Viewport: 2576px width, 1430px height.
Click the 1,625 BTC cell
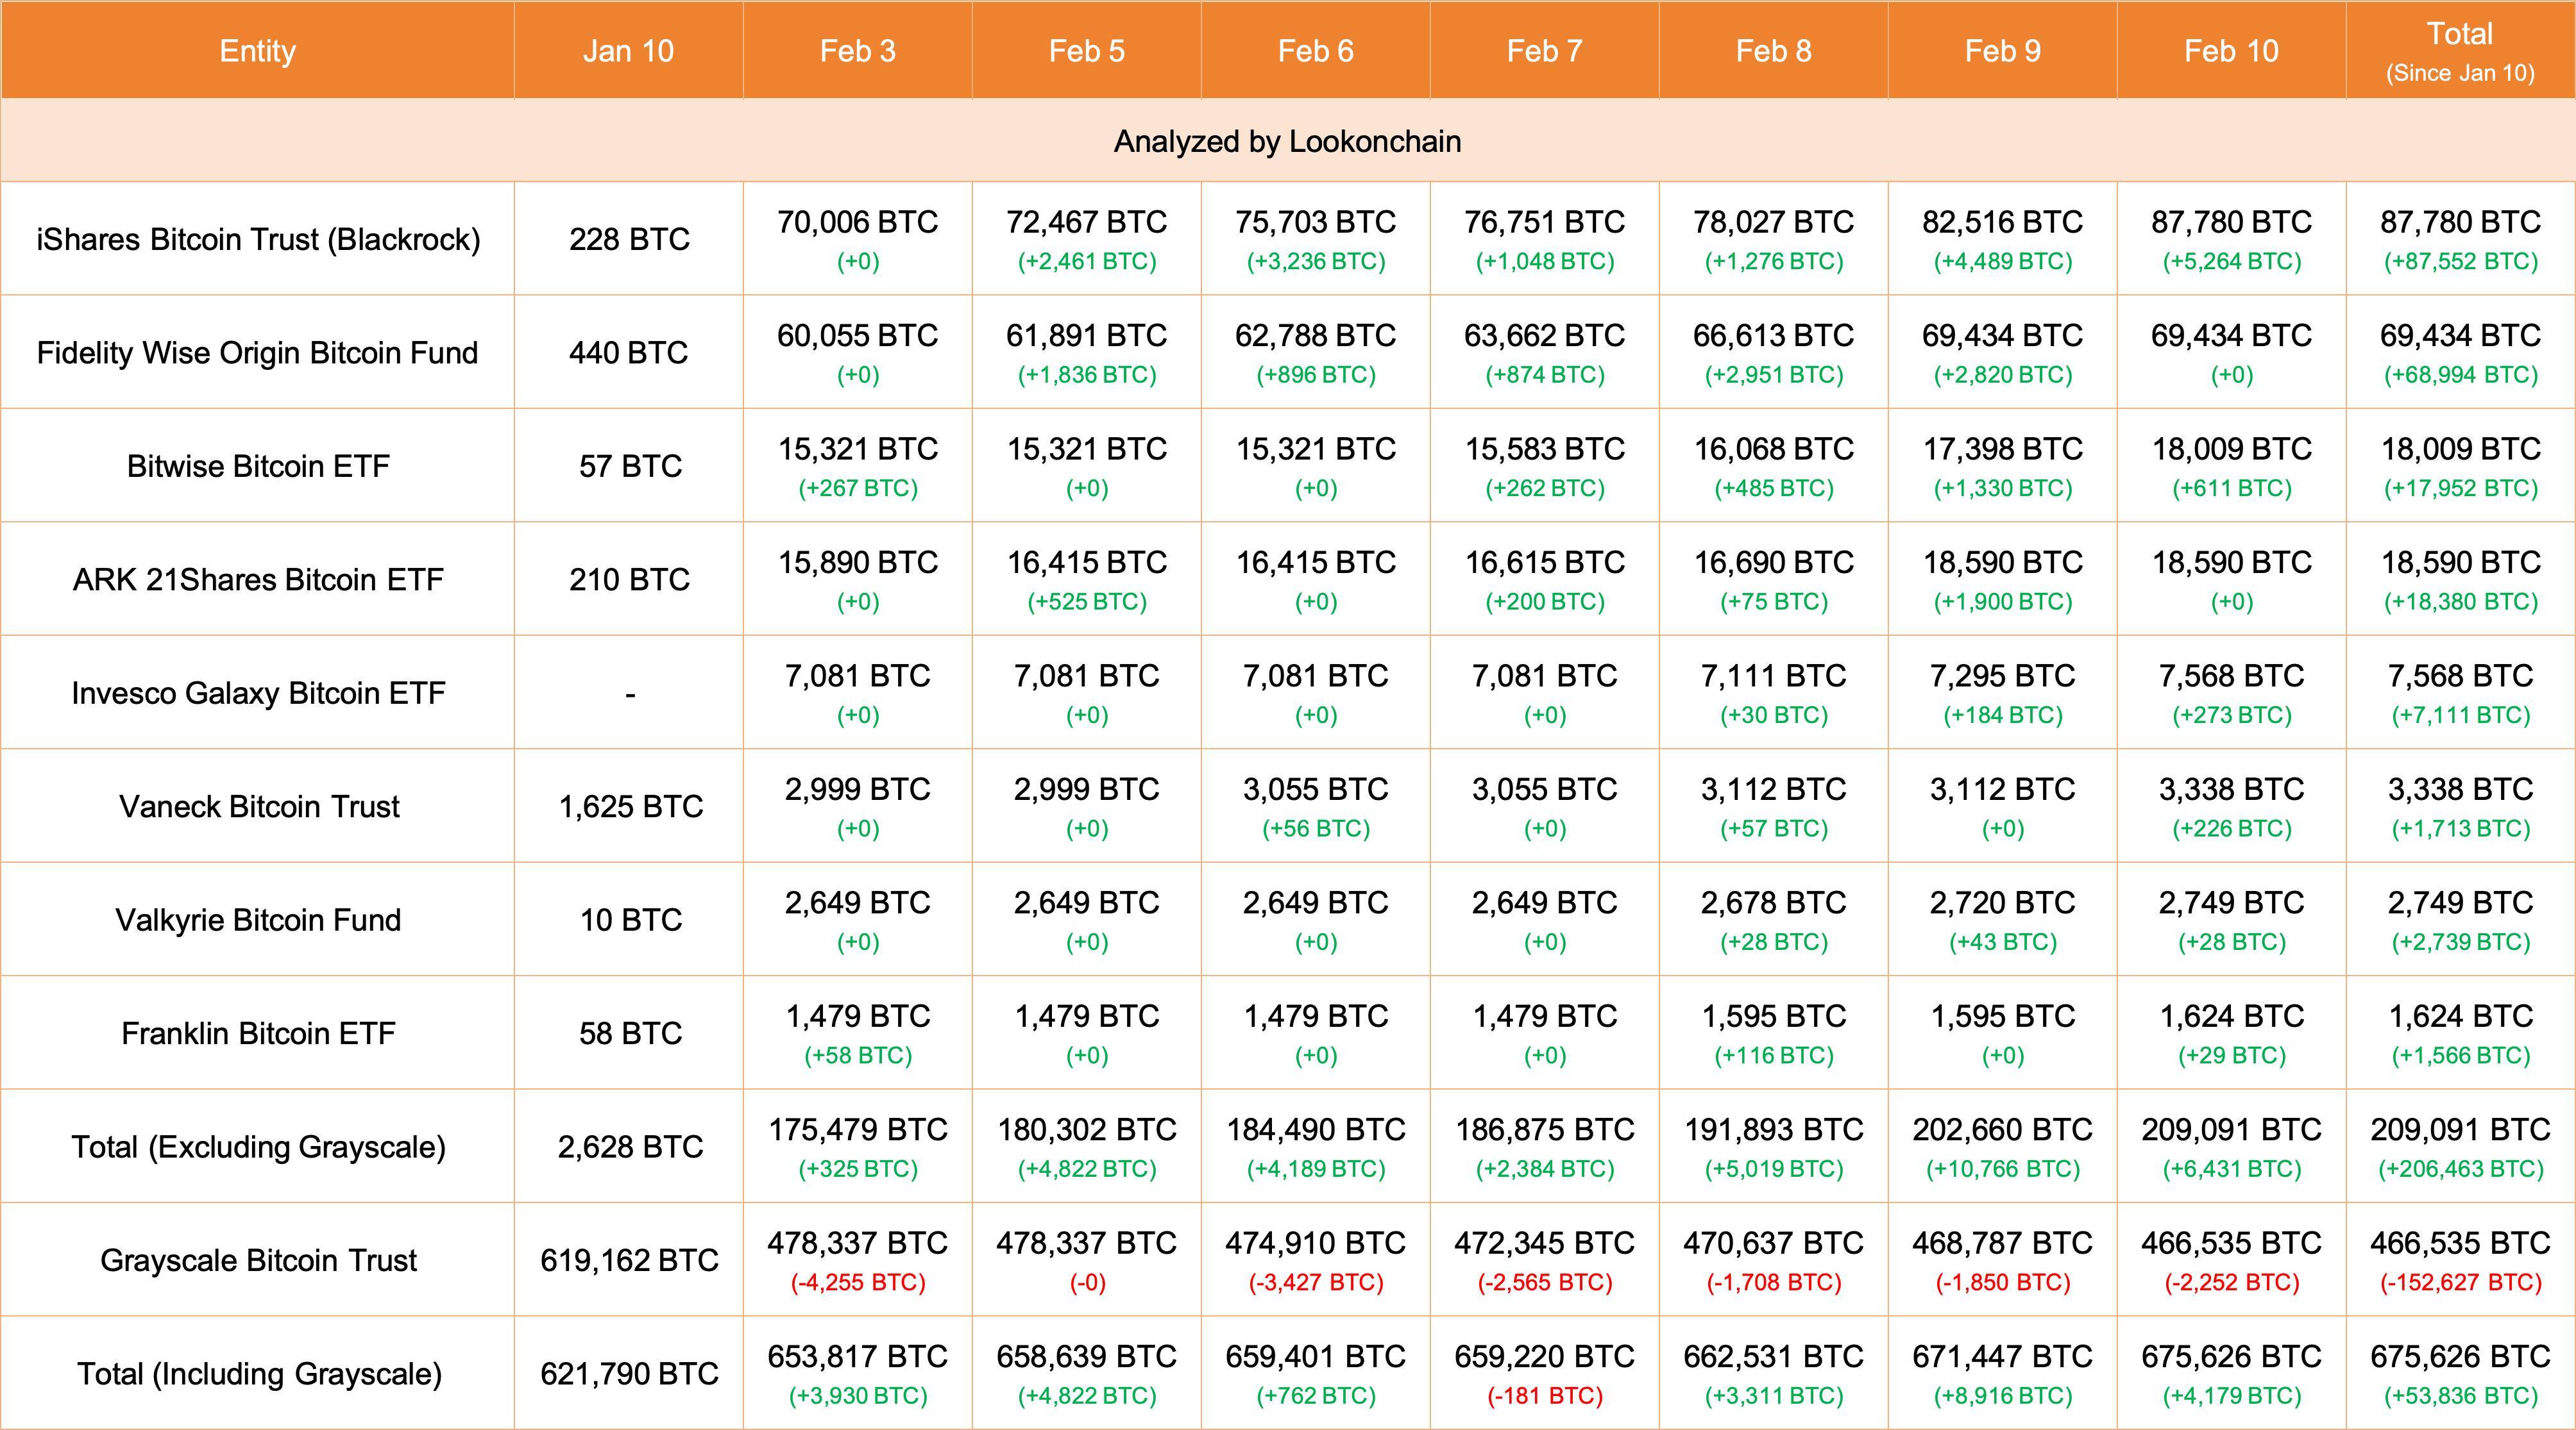(630, 806)
